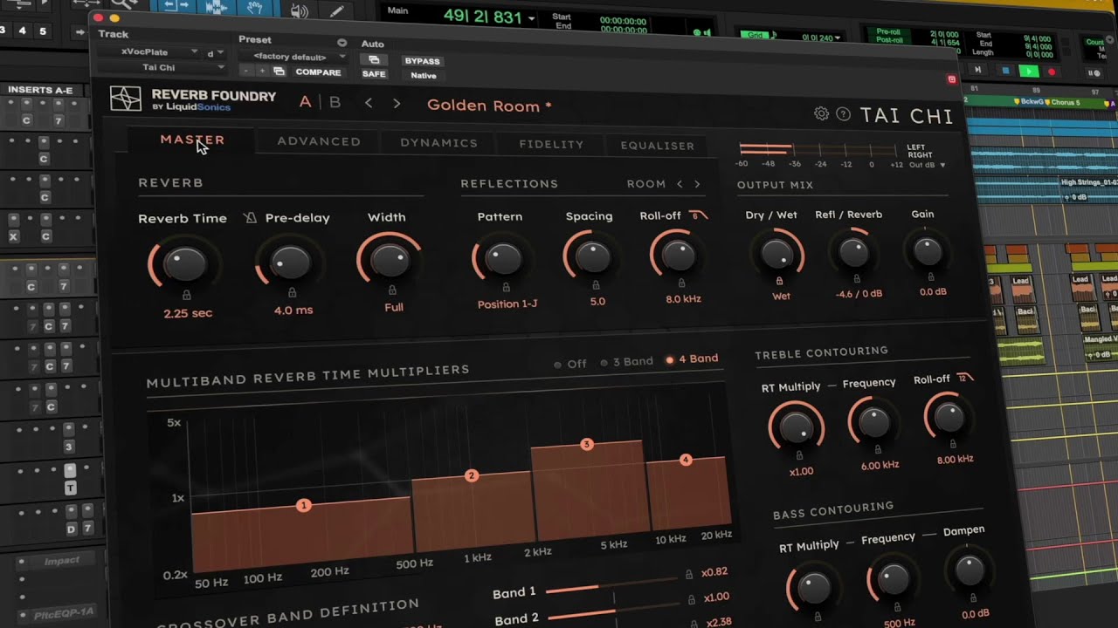
Task: Change the Reflections Roll-off slope icon
Action: click(x=699, y=215)
